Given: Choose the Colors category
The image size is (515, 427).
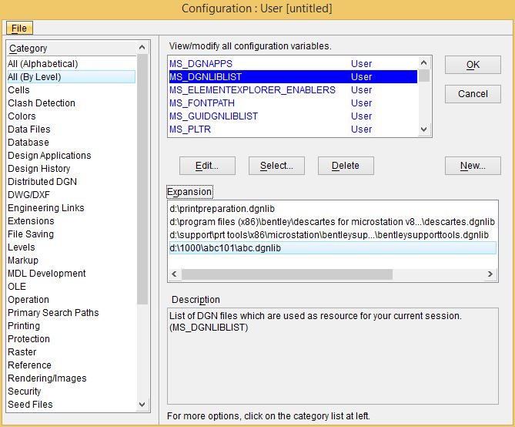Looking at the screenshot, I should tap(71, 116).
